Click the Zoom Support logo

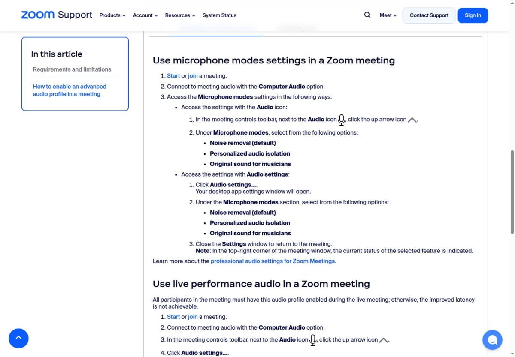tap(57, 15)
